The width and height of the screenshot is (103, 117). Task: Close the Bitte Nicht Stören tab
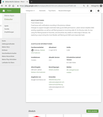point(27,2)
